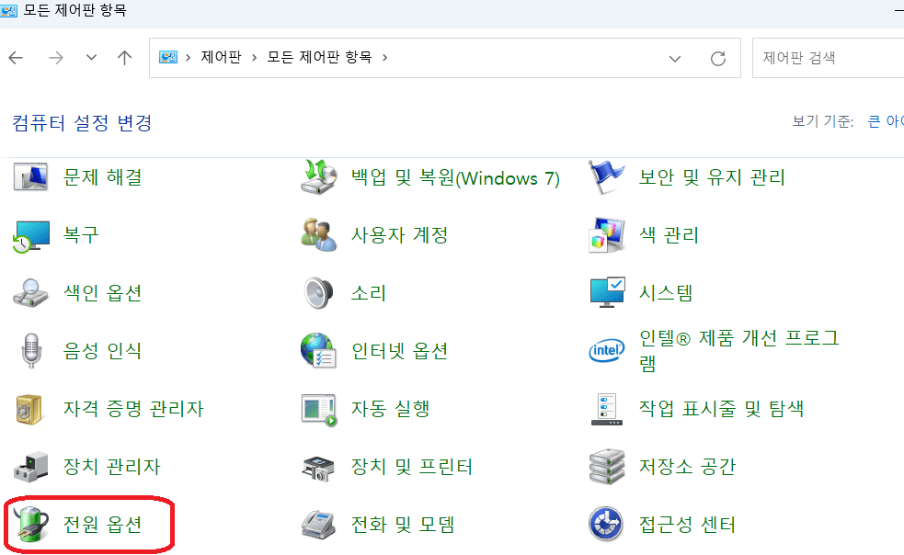Open the 색인 옵션 magnifier icon
904x555 pixels.
pos(30,293)
